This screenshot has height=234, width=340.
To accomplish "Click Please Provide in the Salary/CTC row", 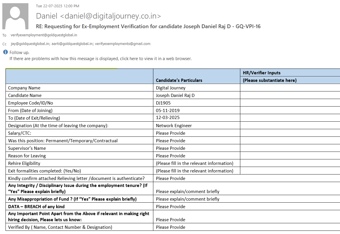I will tap(171, 133).
